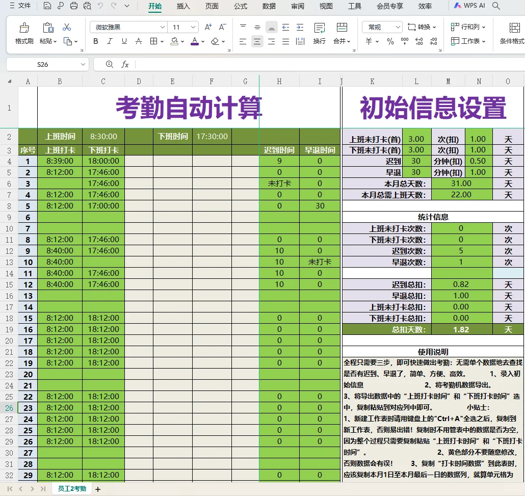Click Increase decimal places icon
The image size is (525, 496).
tap(419, 41)
